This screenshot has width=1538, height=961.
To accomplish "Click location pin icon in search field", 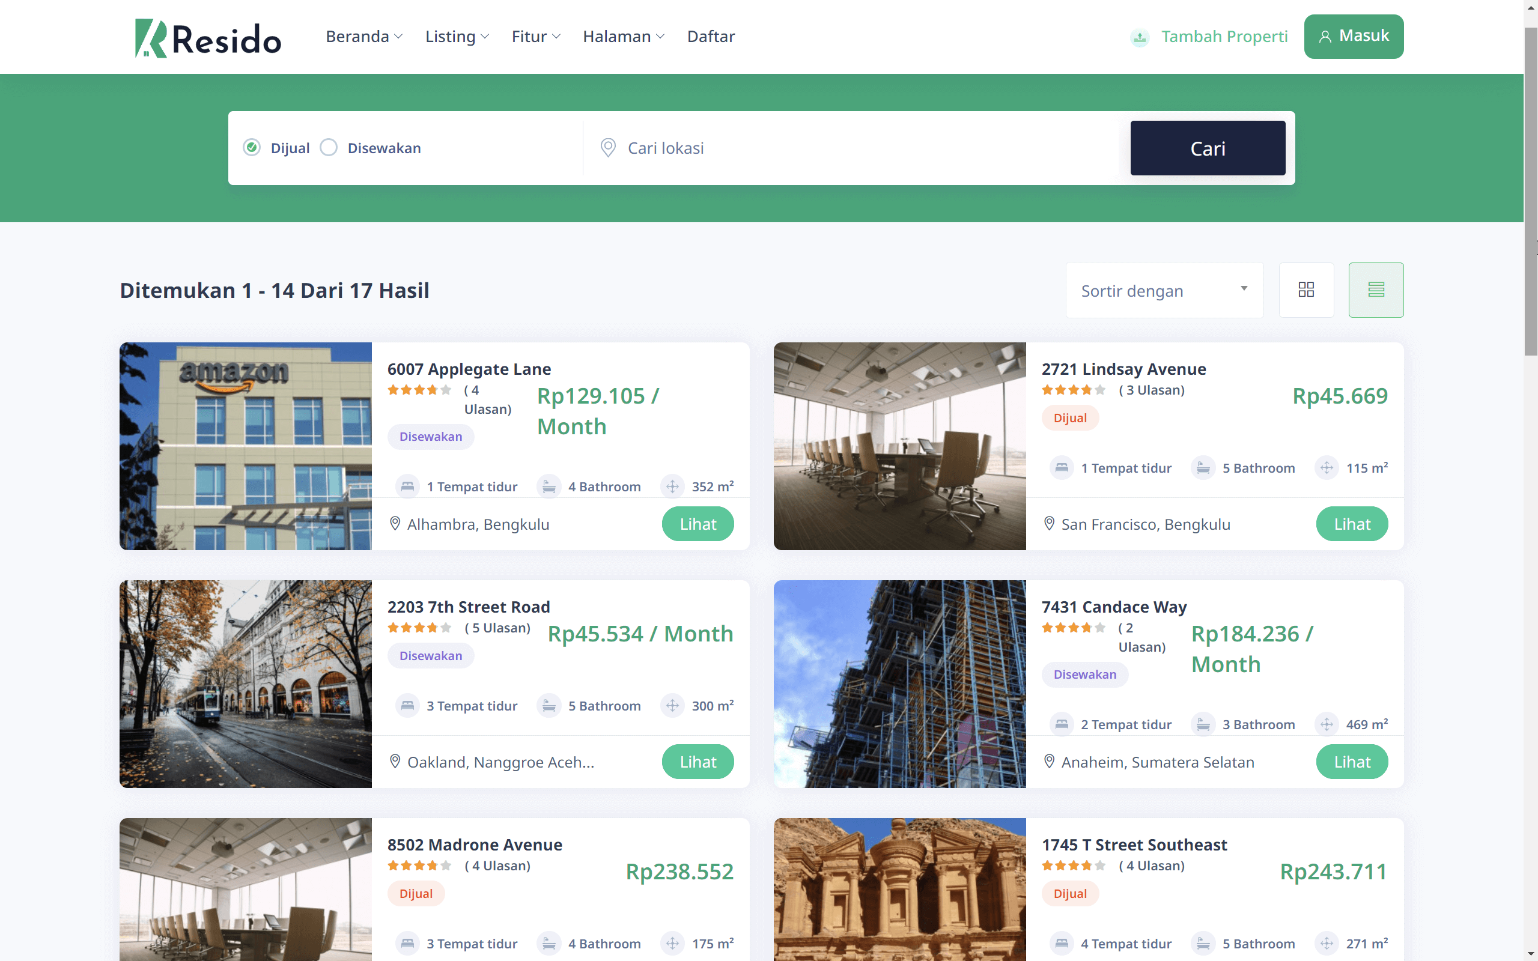I will tap(607, 148).
